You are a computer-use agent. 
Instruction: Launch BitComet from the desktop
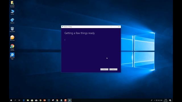click(12, 38)
